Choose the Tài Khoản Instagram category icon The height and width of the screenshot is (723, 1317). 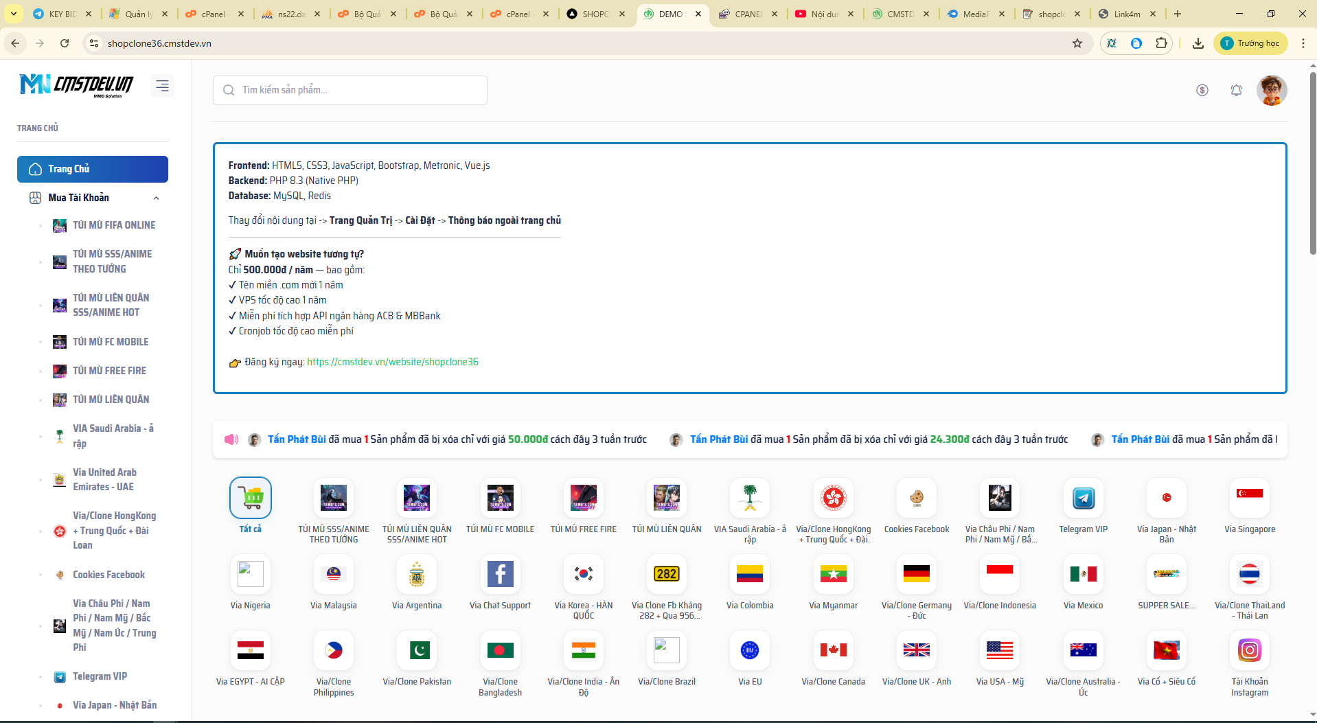1249,650
